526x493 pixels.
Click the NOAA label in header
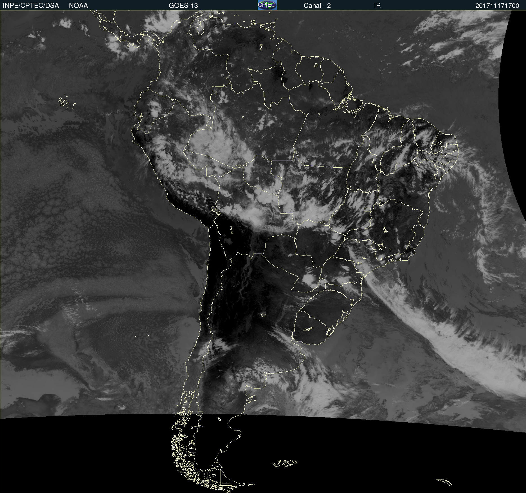tap(78, 6)
